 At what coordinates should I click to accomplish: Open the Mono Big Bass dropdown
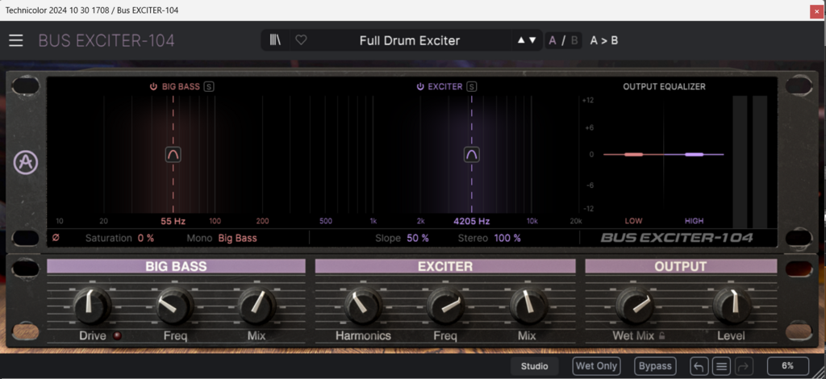pos(238,238)
